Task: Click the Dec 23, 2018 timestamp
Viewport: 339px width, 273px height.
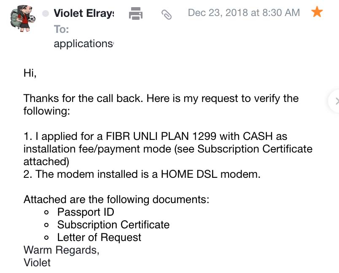Action: click(244, 13)
